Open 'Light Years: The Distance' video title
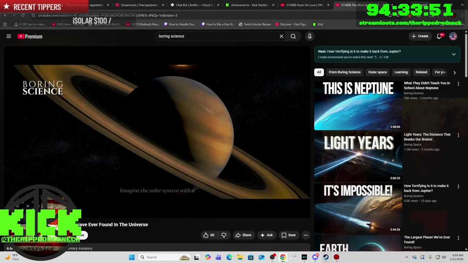468x263 pixels. pos(427,137)
